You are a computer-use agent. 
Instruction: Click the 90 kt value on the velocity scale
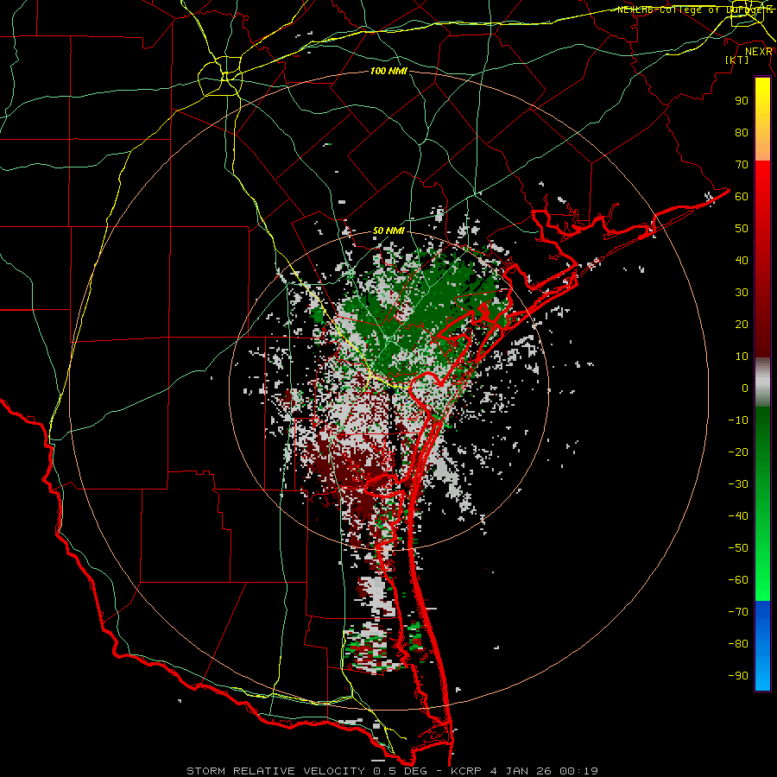[x=742, y=101]
